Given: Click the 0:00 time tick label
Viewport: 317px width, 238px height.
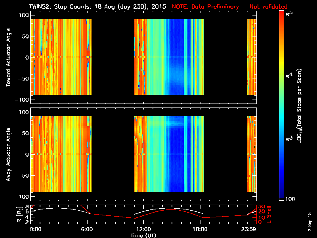Looking at the screenshot, I should coord(36,229).
